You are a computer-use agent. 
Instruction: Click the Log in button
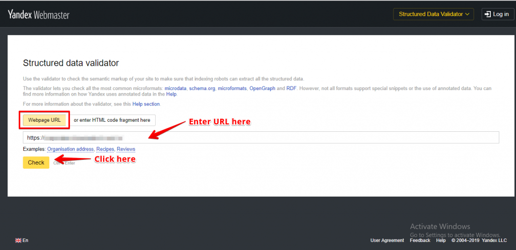click(x=497, y=14)
